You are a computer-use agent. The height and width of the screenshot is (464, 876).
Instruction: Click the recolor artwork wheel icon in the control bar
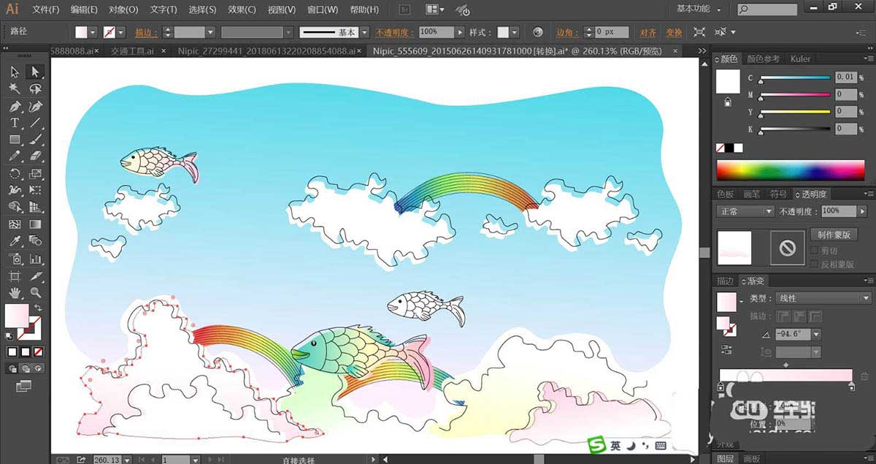point(538,32)
